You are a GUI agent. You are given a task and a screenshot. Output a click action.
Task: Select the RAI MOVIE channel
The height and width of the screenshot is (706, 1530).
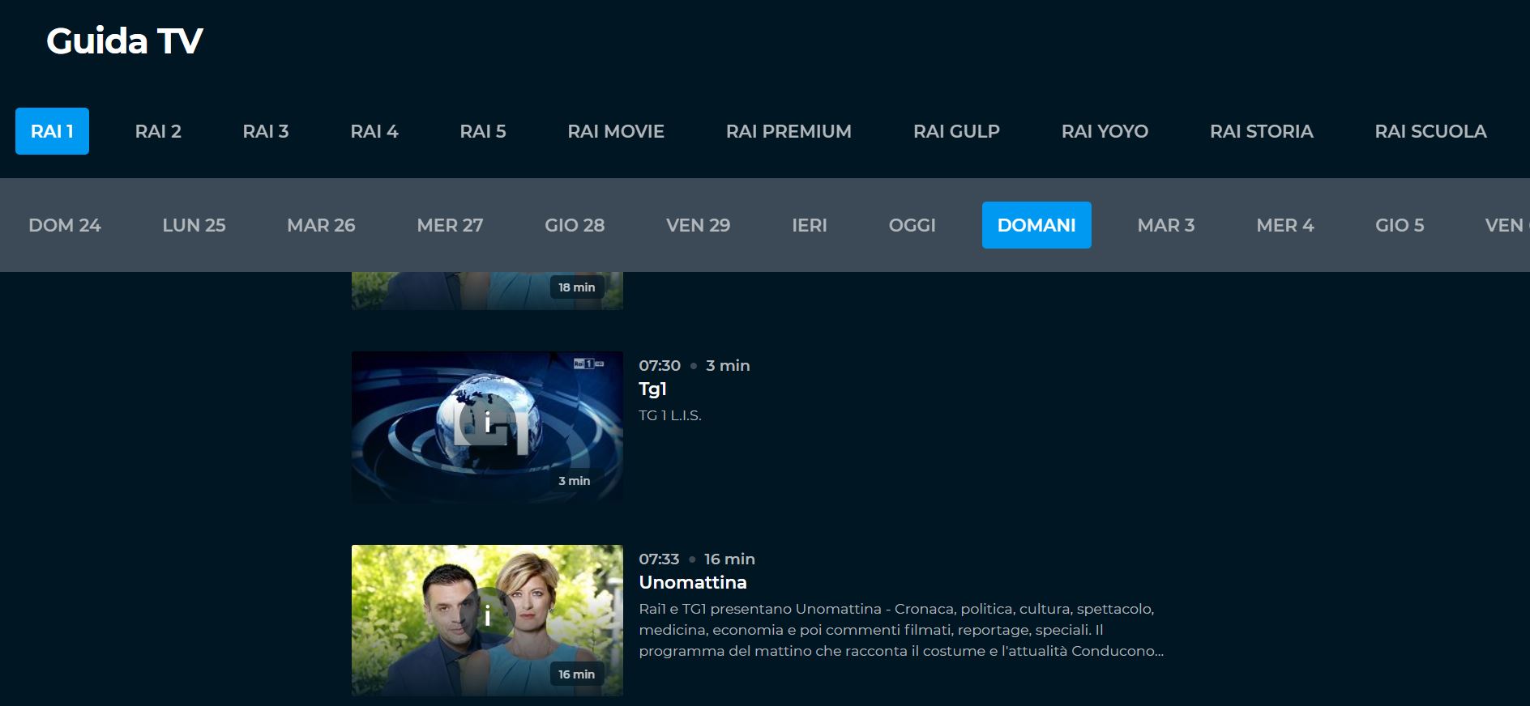(x=616, y=131)
